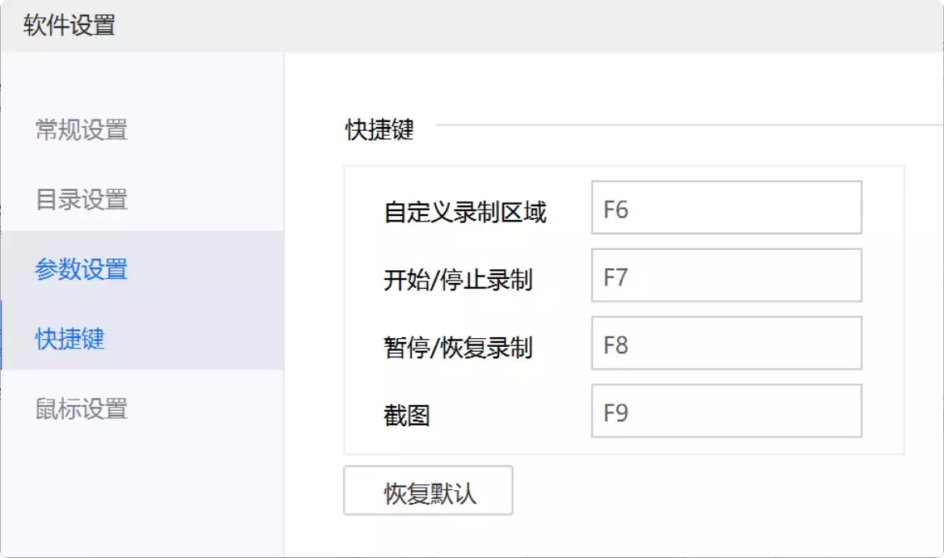Screen dimensions: 944x558
Task: Focus the F7 field for 开始/停止录制
Action: [726, 275]
